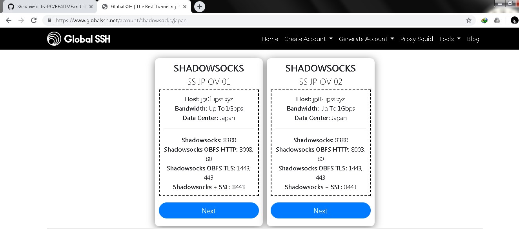The image size is (519, 229).
Task: Open a new tab with the plus button
Action: [x=200, y=7]
